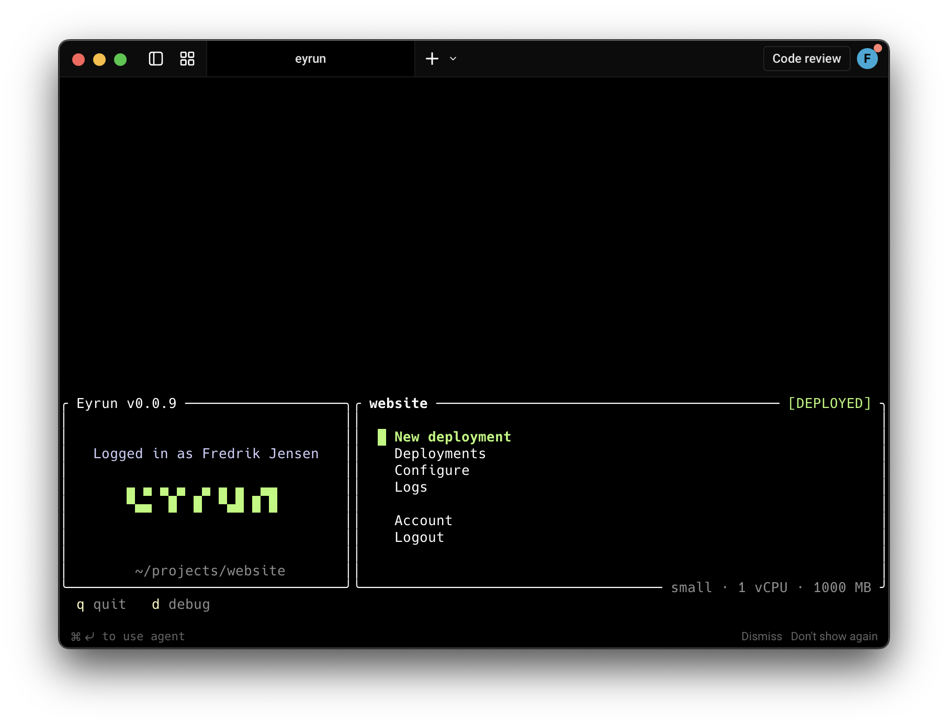The height and width of the screenshot is (726, 948).
Task: Select Logout from the menu
Action: (419, 537)
